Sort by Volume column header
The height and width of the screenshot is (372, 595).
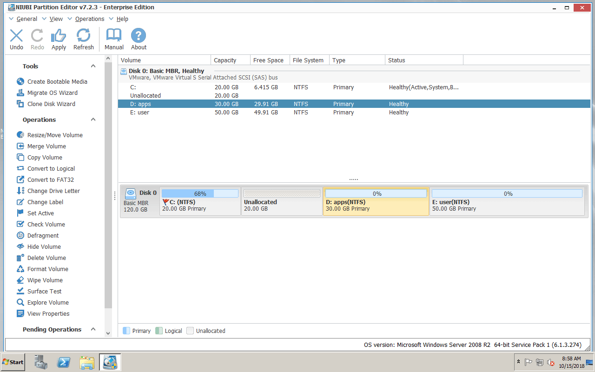click(165, 60)
